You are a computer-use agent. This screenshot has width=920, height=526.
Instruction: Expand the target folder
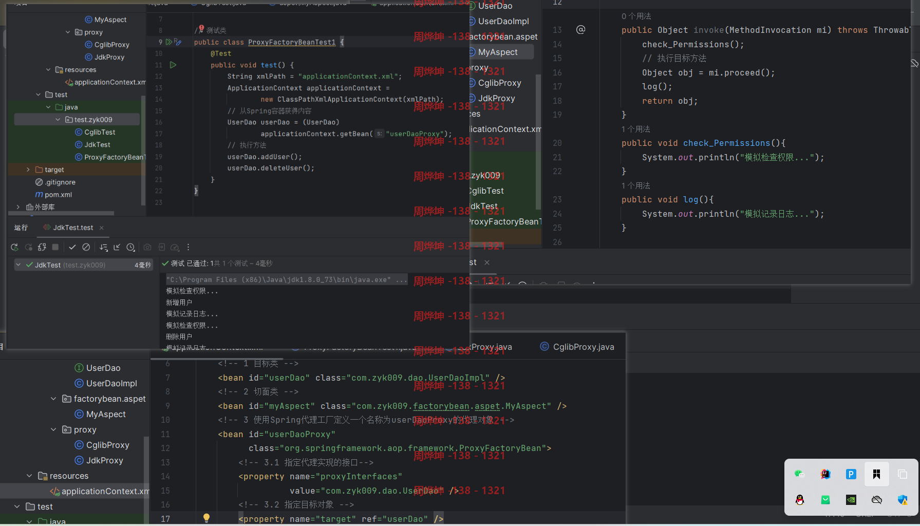pos(28,170)
